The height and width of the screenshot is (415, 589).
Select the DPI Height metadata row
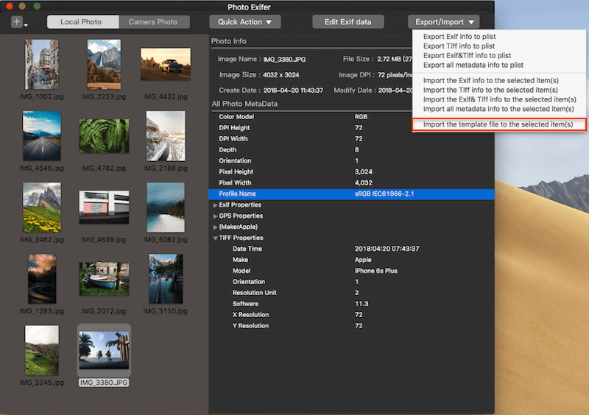tap(351, 128)
